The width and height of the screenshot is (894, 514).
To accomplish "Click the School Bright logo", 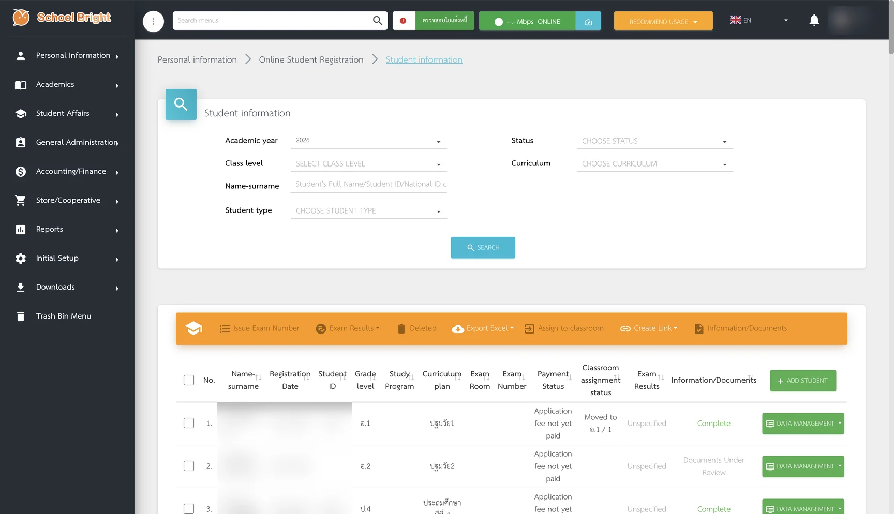I will (62, 18).
